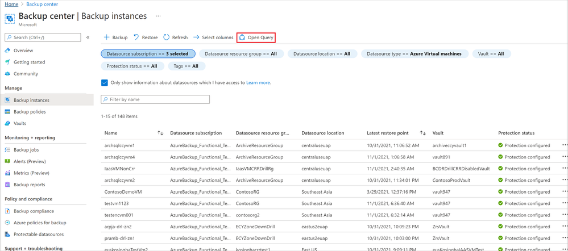Click the Vaults cloud icon
568x251 pixels.
pos(7,123)
